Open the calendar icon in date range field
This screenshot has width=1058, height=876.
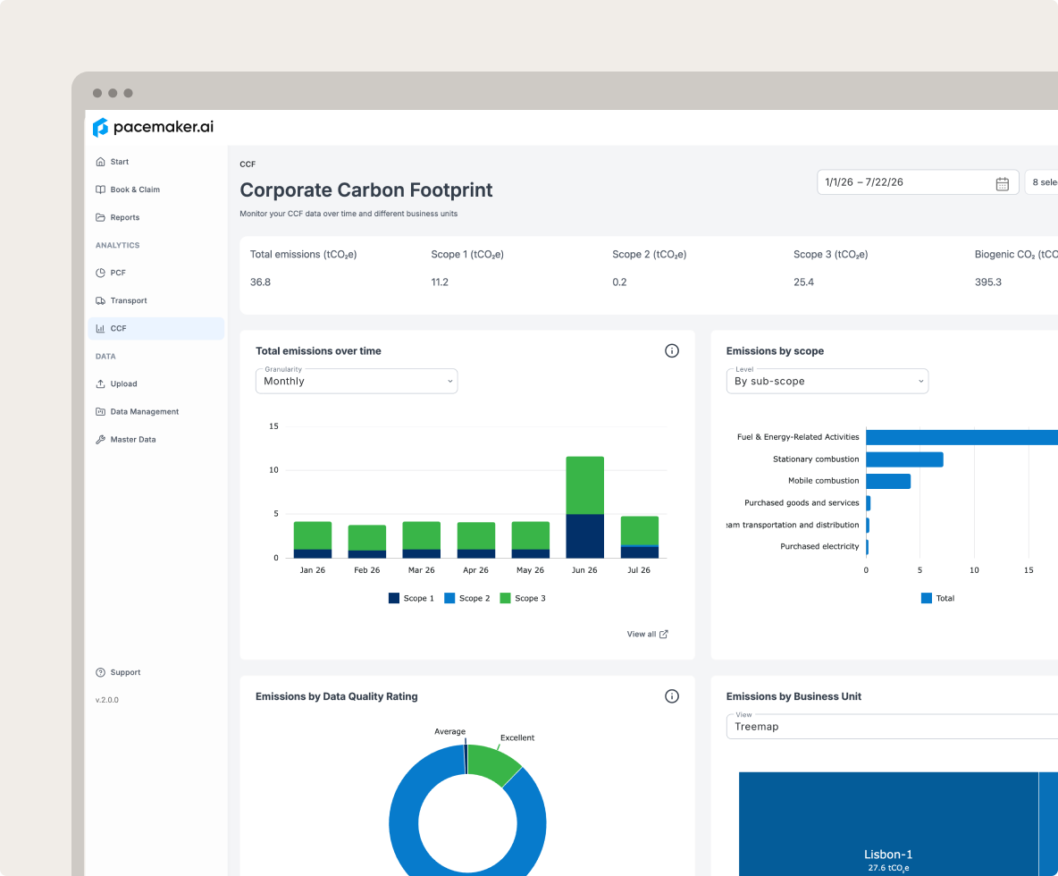[x=1002, y=183]
